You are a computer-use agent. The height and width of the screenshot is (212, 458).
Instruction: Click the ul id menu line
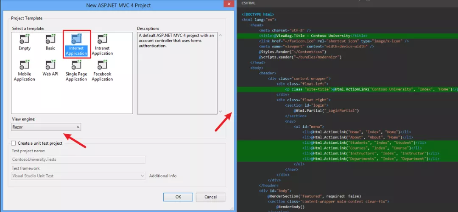tap(309, 127)
